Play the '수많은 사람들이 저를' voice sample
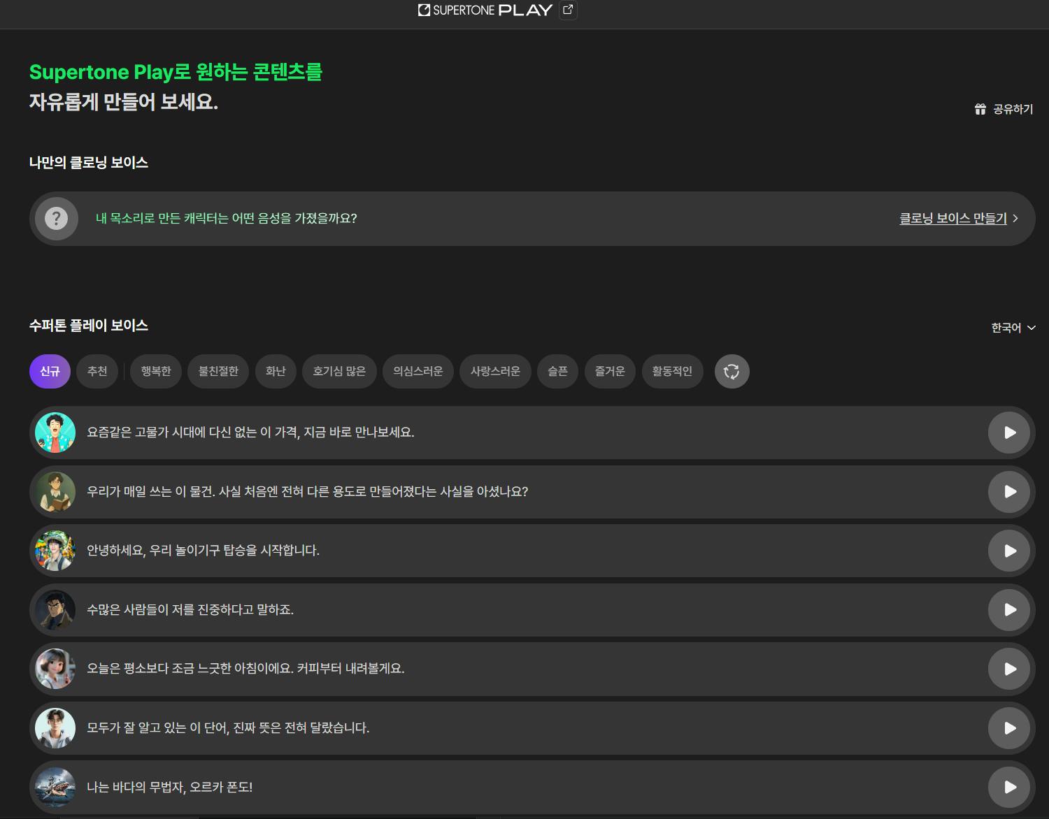Screen dimensions: 1049x819 tap(1009, 610)
